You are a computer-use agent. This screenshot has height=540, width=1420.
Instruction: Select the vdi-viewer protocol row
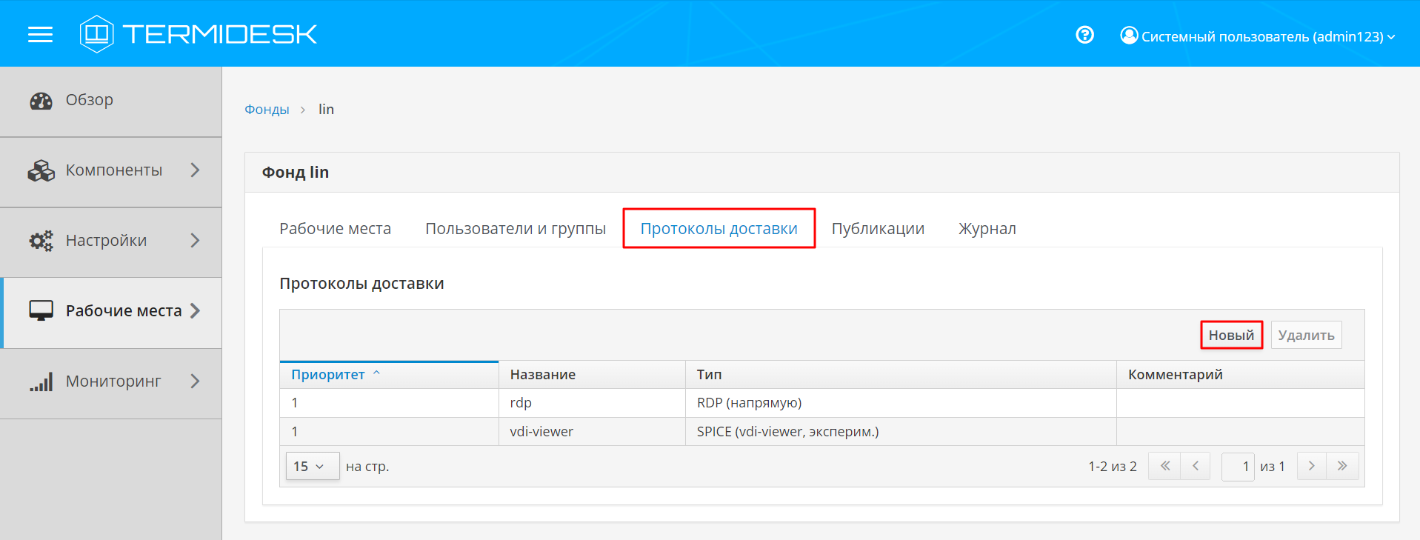coord(541,432)
